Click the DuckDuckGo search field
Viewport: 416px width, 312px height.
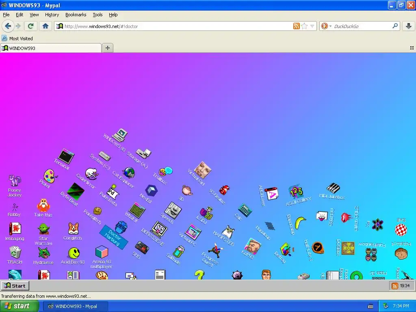pos(362,26)
